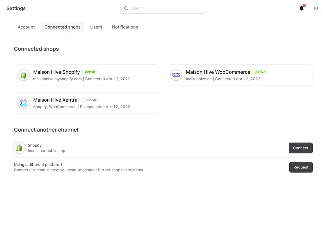This screenshot has height=241, width=326.
Task: Click the red notification count badge
Action: [x=304, y=5]
